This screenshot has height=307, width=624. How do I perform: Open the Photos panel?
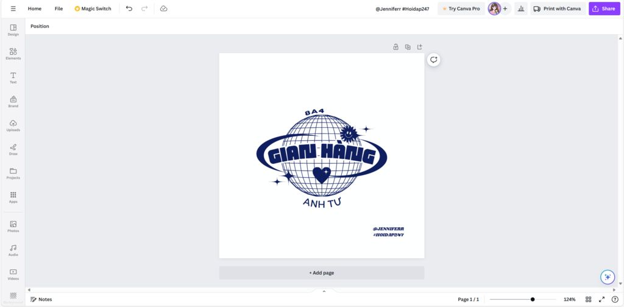13,226
